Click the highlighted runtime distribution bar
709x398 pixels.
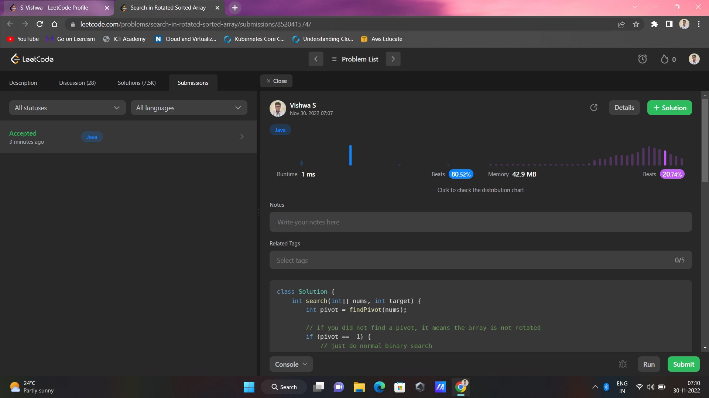[x=350, y=155]
